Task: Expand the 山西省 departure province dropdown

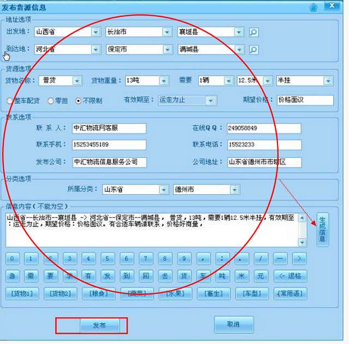Action: click(x=96, y=32)
